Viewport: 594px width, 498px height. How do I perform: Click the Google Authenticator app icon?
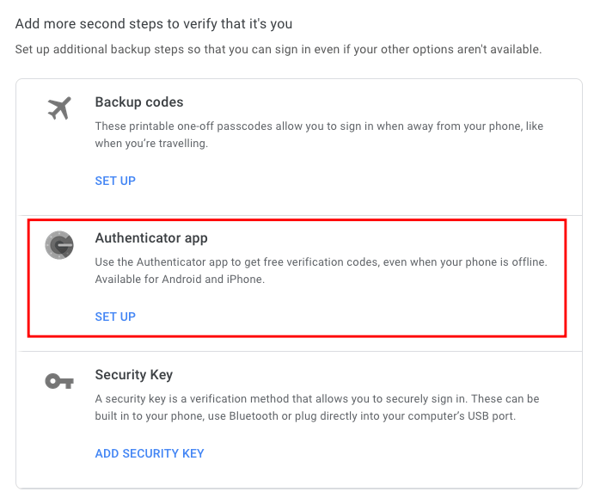click(59, 246)
